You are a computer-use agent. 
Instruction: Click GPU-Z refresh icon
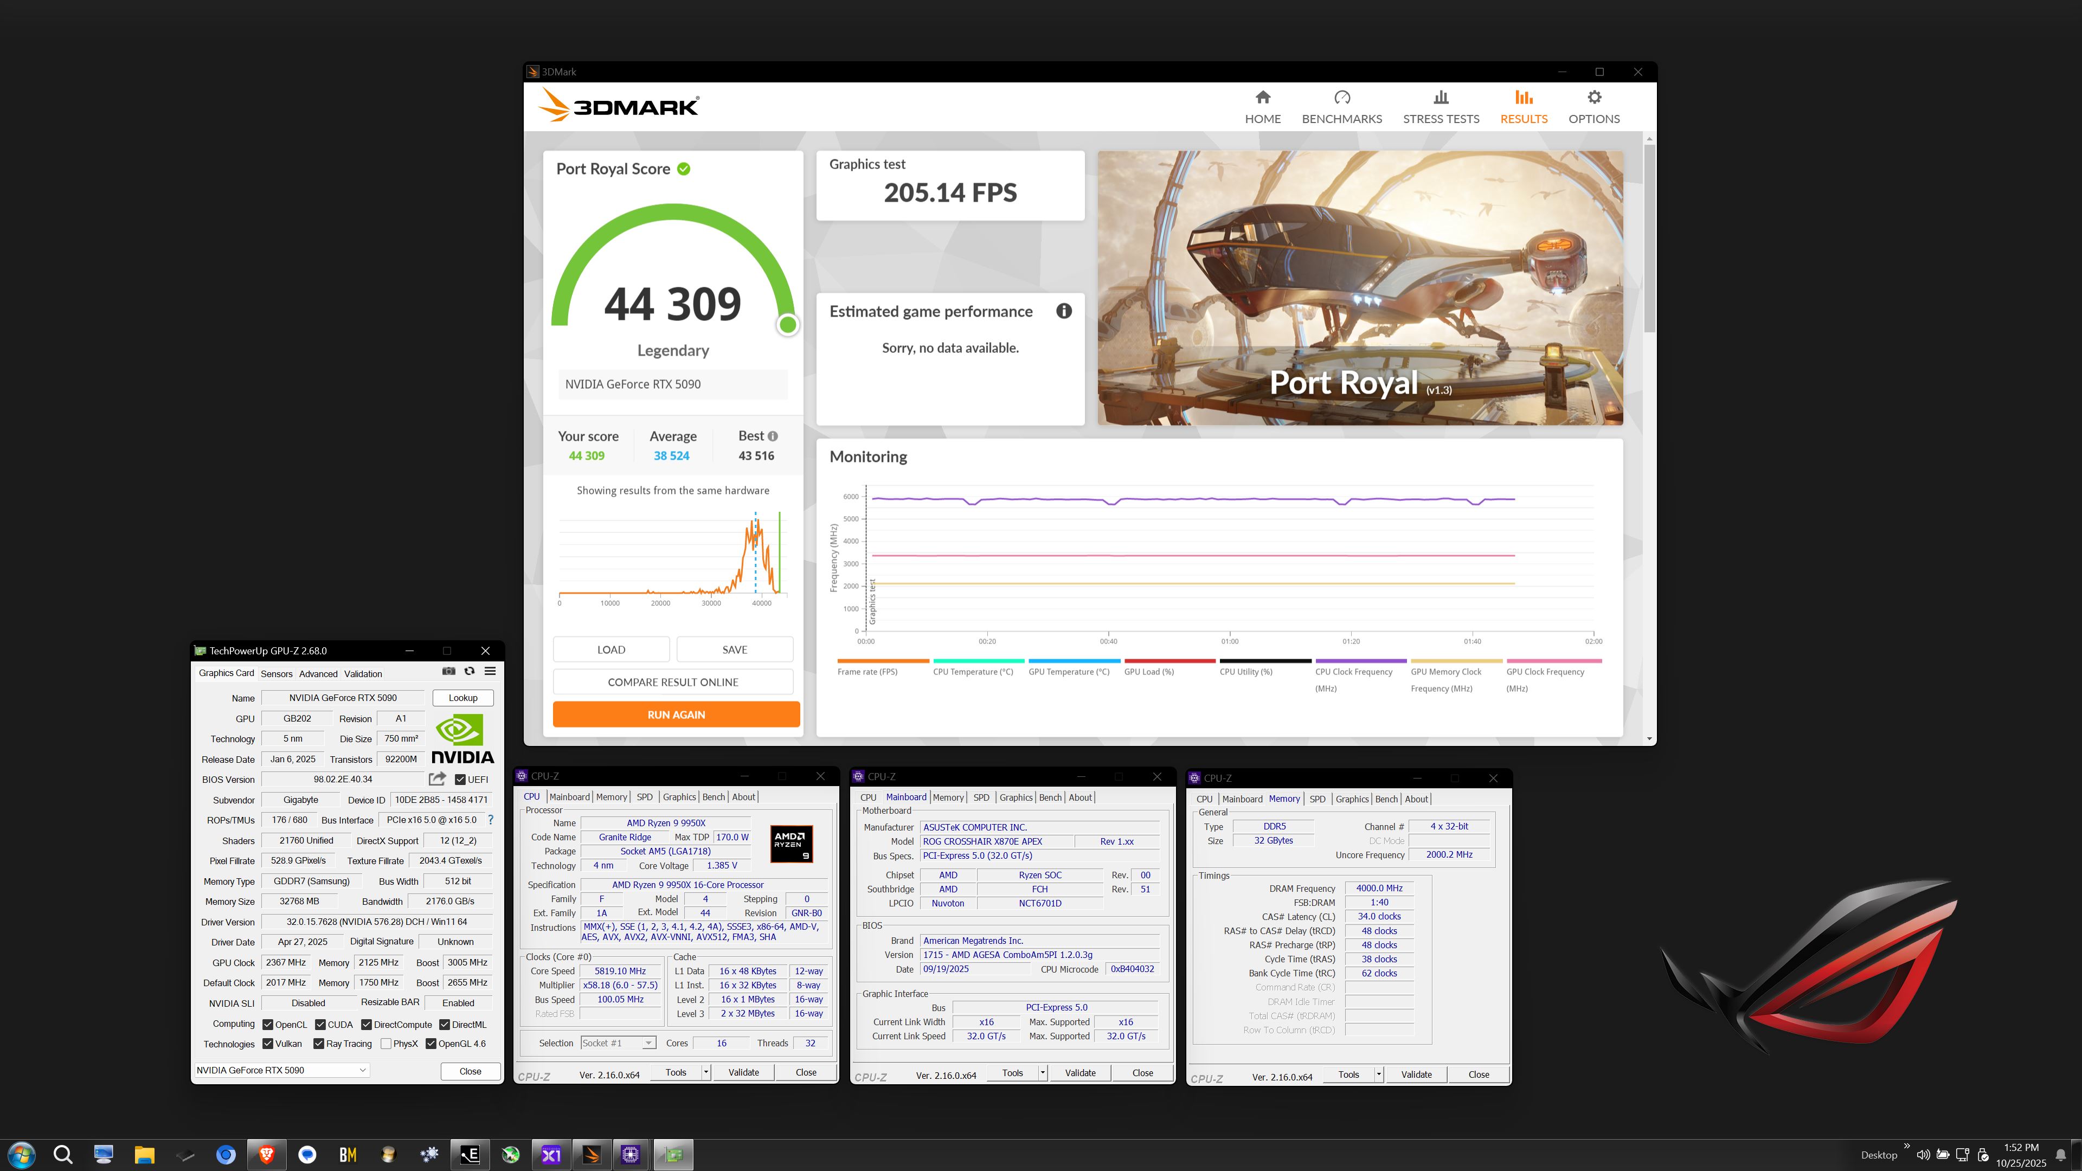click(470, 672)
